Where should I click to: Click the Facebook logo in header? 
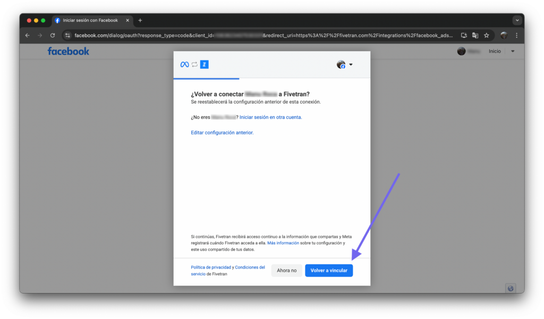69,51
